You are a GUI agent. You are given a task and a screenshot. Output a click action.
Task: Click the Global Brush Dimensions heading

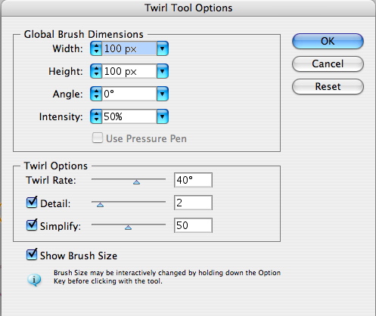coord(84,35)
